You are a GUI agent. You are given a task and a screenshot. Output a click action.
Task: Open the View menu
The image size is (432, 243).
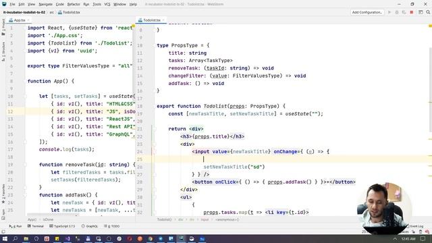[x=32, y=4]
